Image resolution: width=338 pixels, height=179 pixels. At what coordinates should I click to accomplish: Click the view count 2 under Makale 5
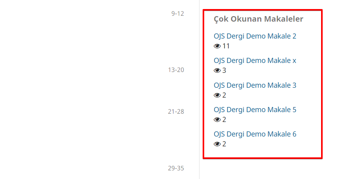pyautogui.click(x=224, y=120)
